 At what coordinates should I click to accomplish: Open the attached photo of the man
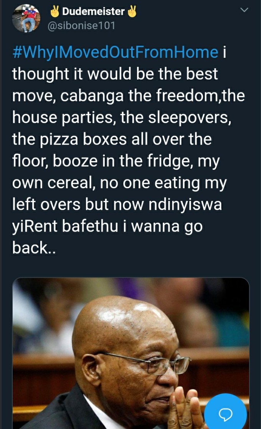point(130,353)
